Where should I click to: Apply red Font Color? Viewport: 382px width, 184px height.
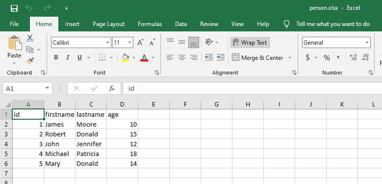(144, 57)
